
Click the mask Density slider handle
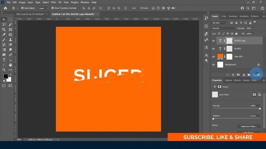(260, 108)
